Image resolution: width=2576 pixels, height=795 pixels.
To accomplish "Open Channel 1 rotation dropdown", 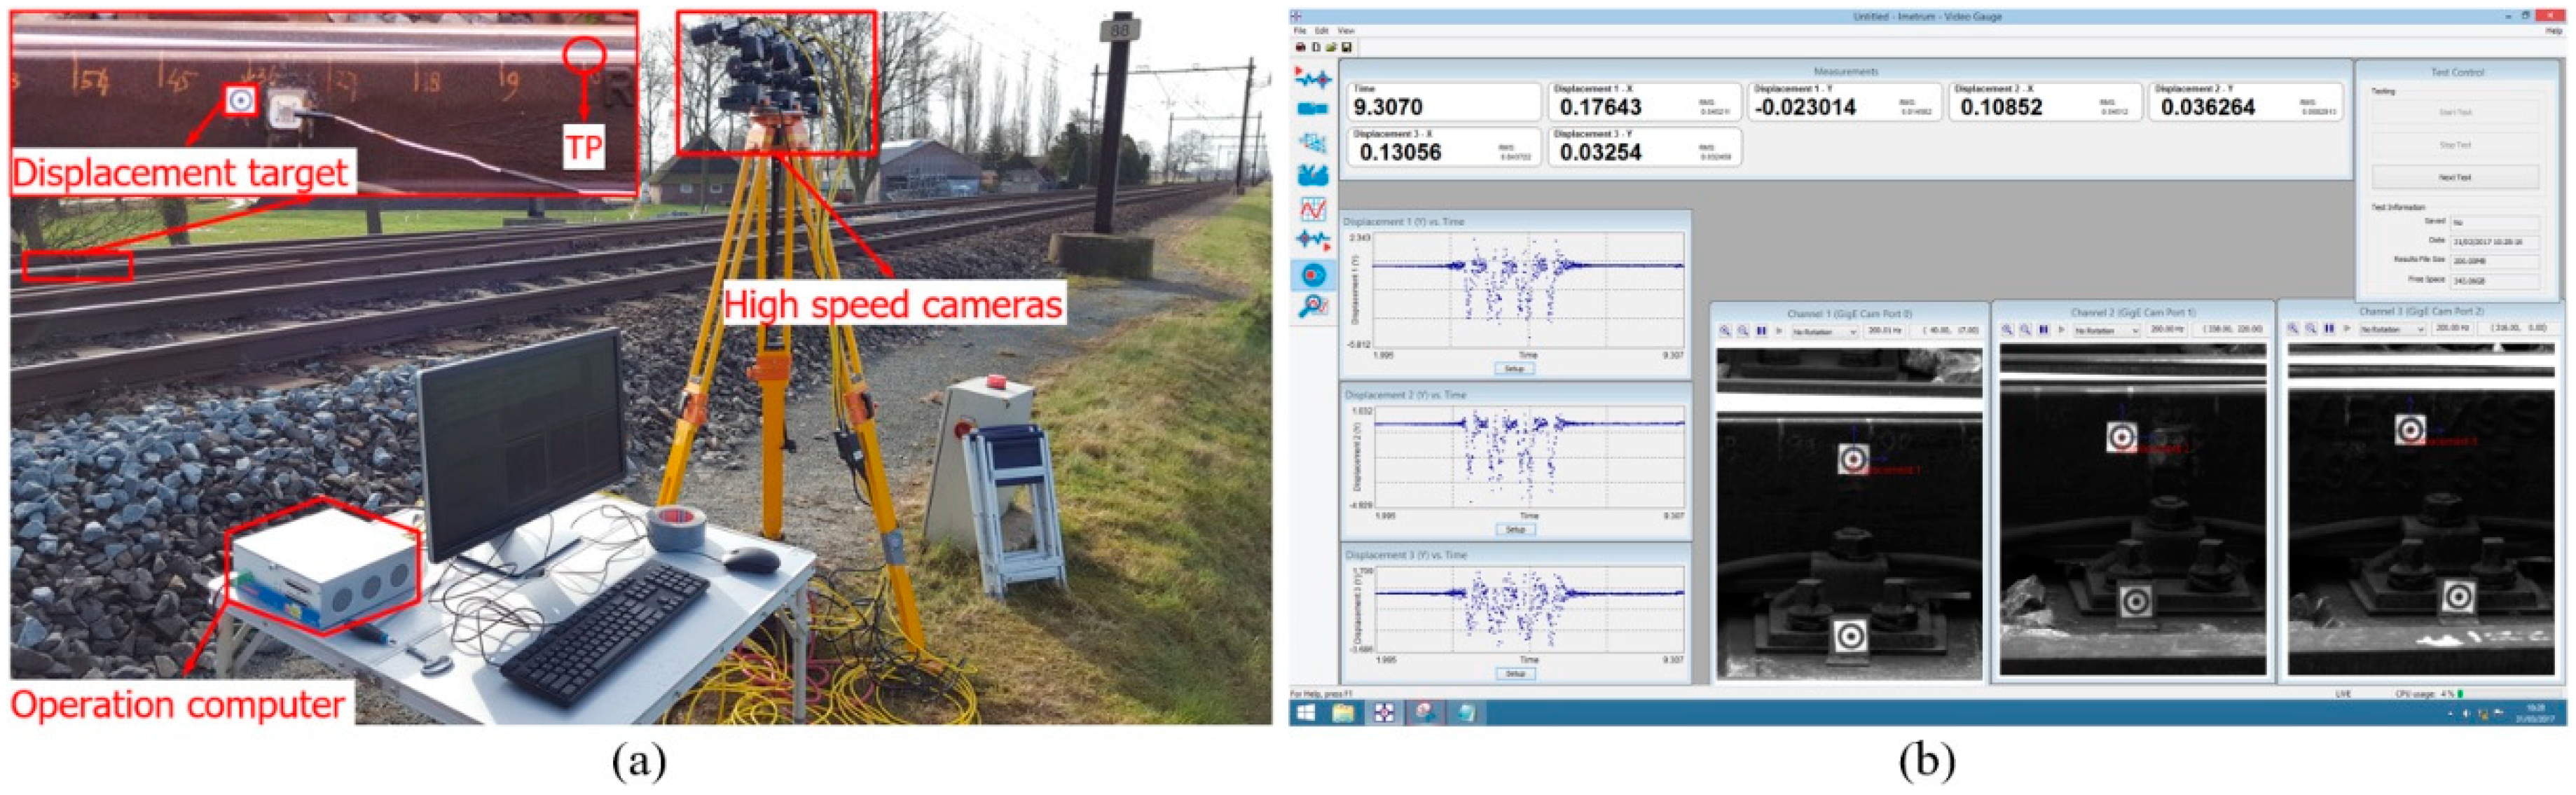I will (1824, 331).
